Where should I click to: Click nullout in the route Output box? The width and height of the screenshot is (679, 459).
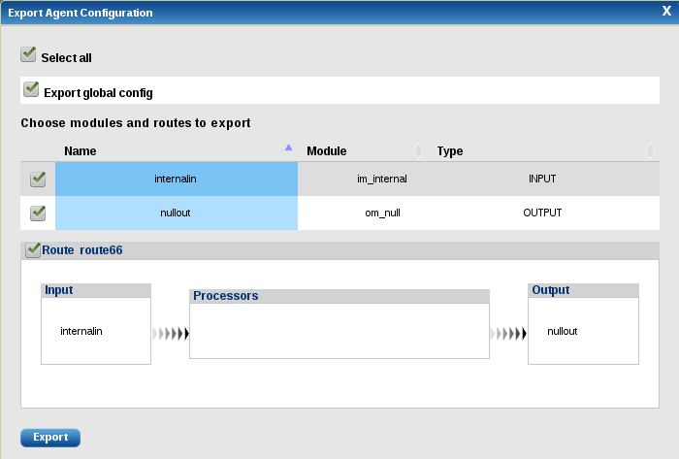pos(563,331)
